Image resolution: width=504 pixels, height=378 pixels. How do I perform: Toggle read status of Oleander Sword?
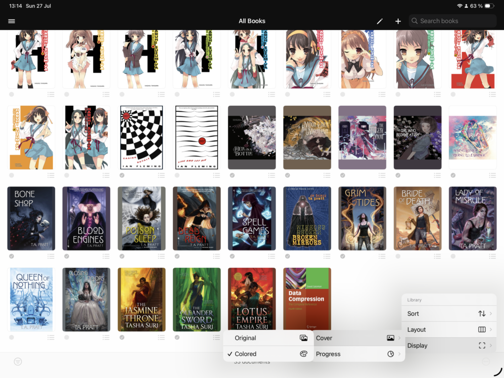[177, 337]
